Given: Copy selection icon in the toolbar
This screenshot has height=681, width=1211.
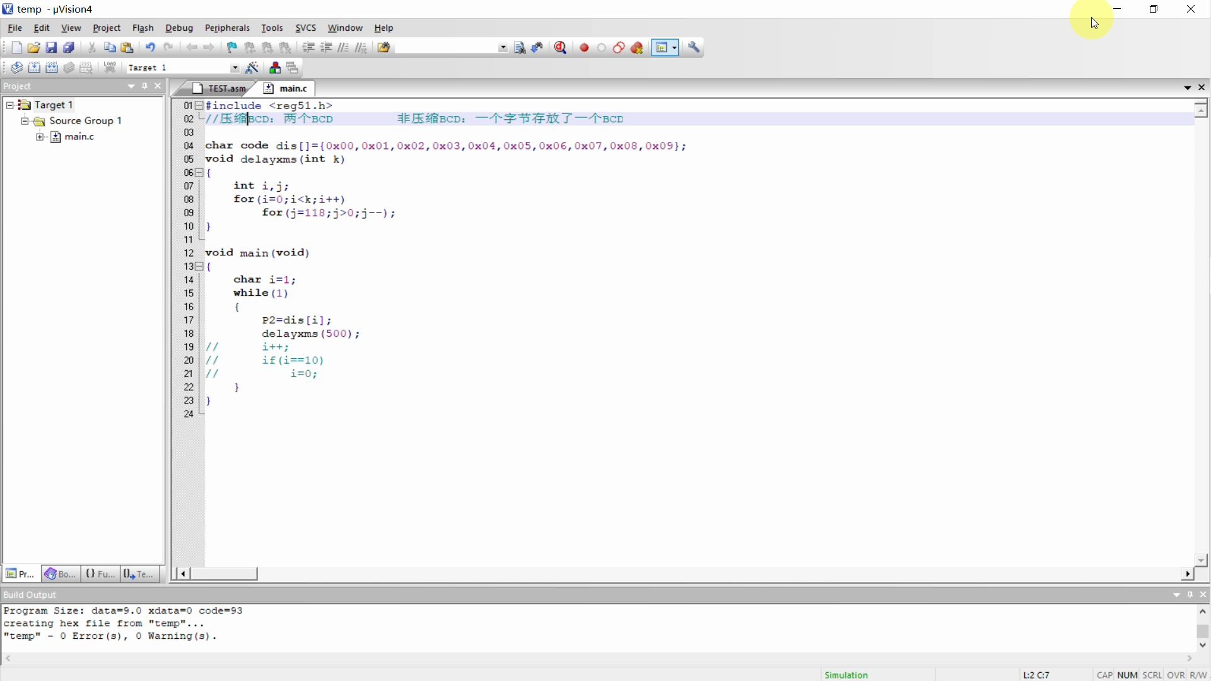Looking at the screenshot, I should pos(110,48).
